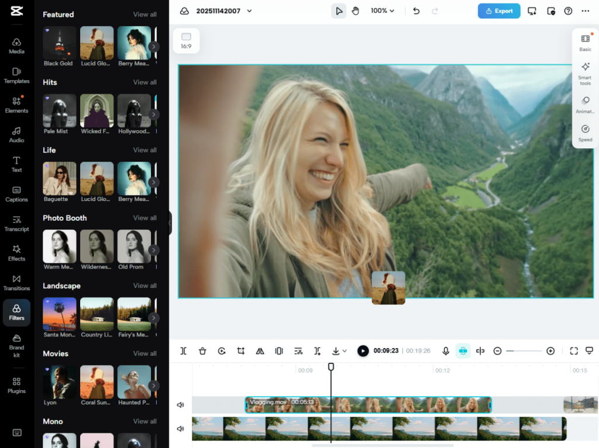Show more Landscape filters with arrow
The height and width of the screenshot is (448, 599).
tap(154, 318)
